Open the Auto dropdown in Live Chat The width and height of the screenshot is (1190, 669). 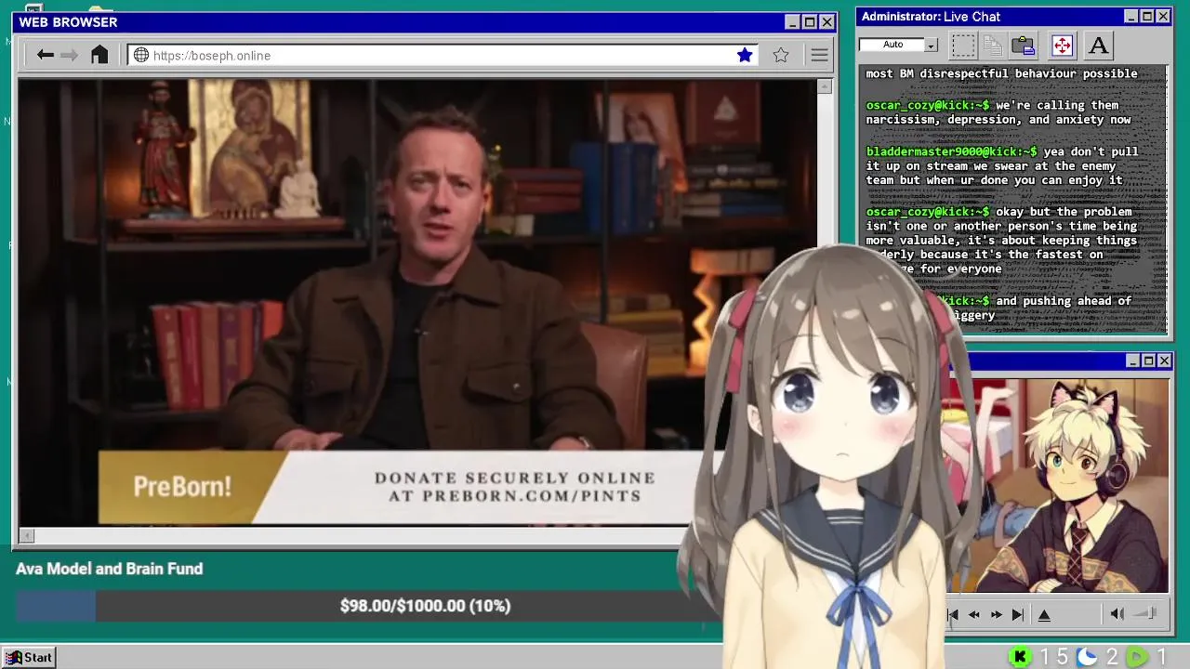pyautogui.click(x=931, y=45)
